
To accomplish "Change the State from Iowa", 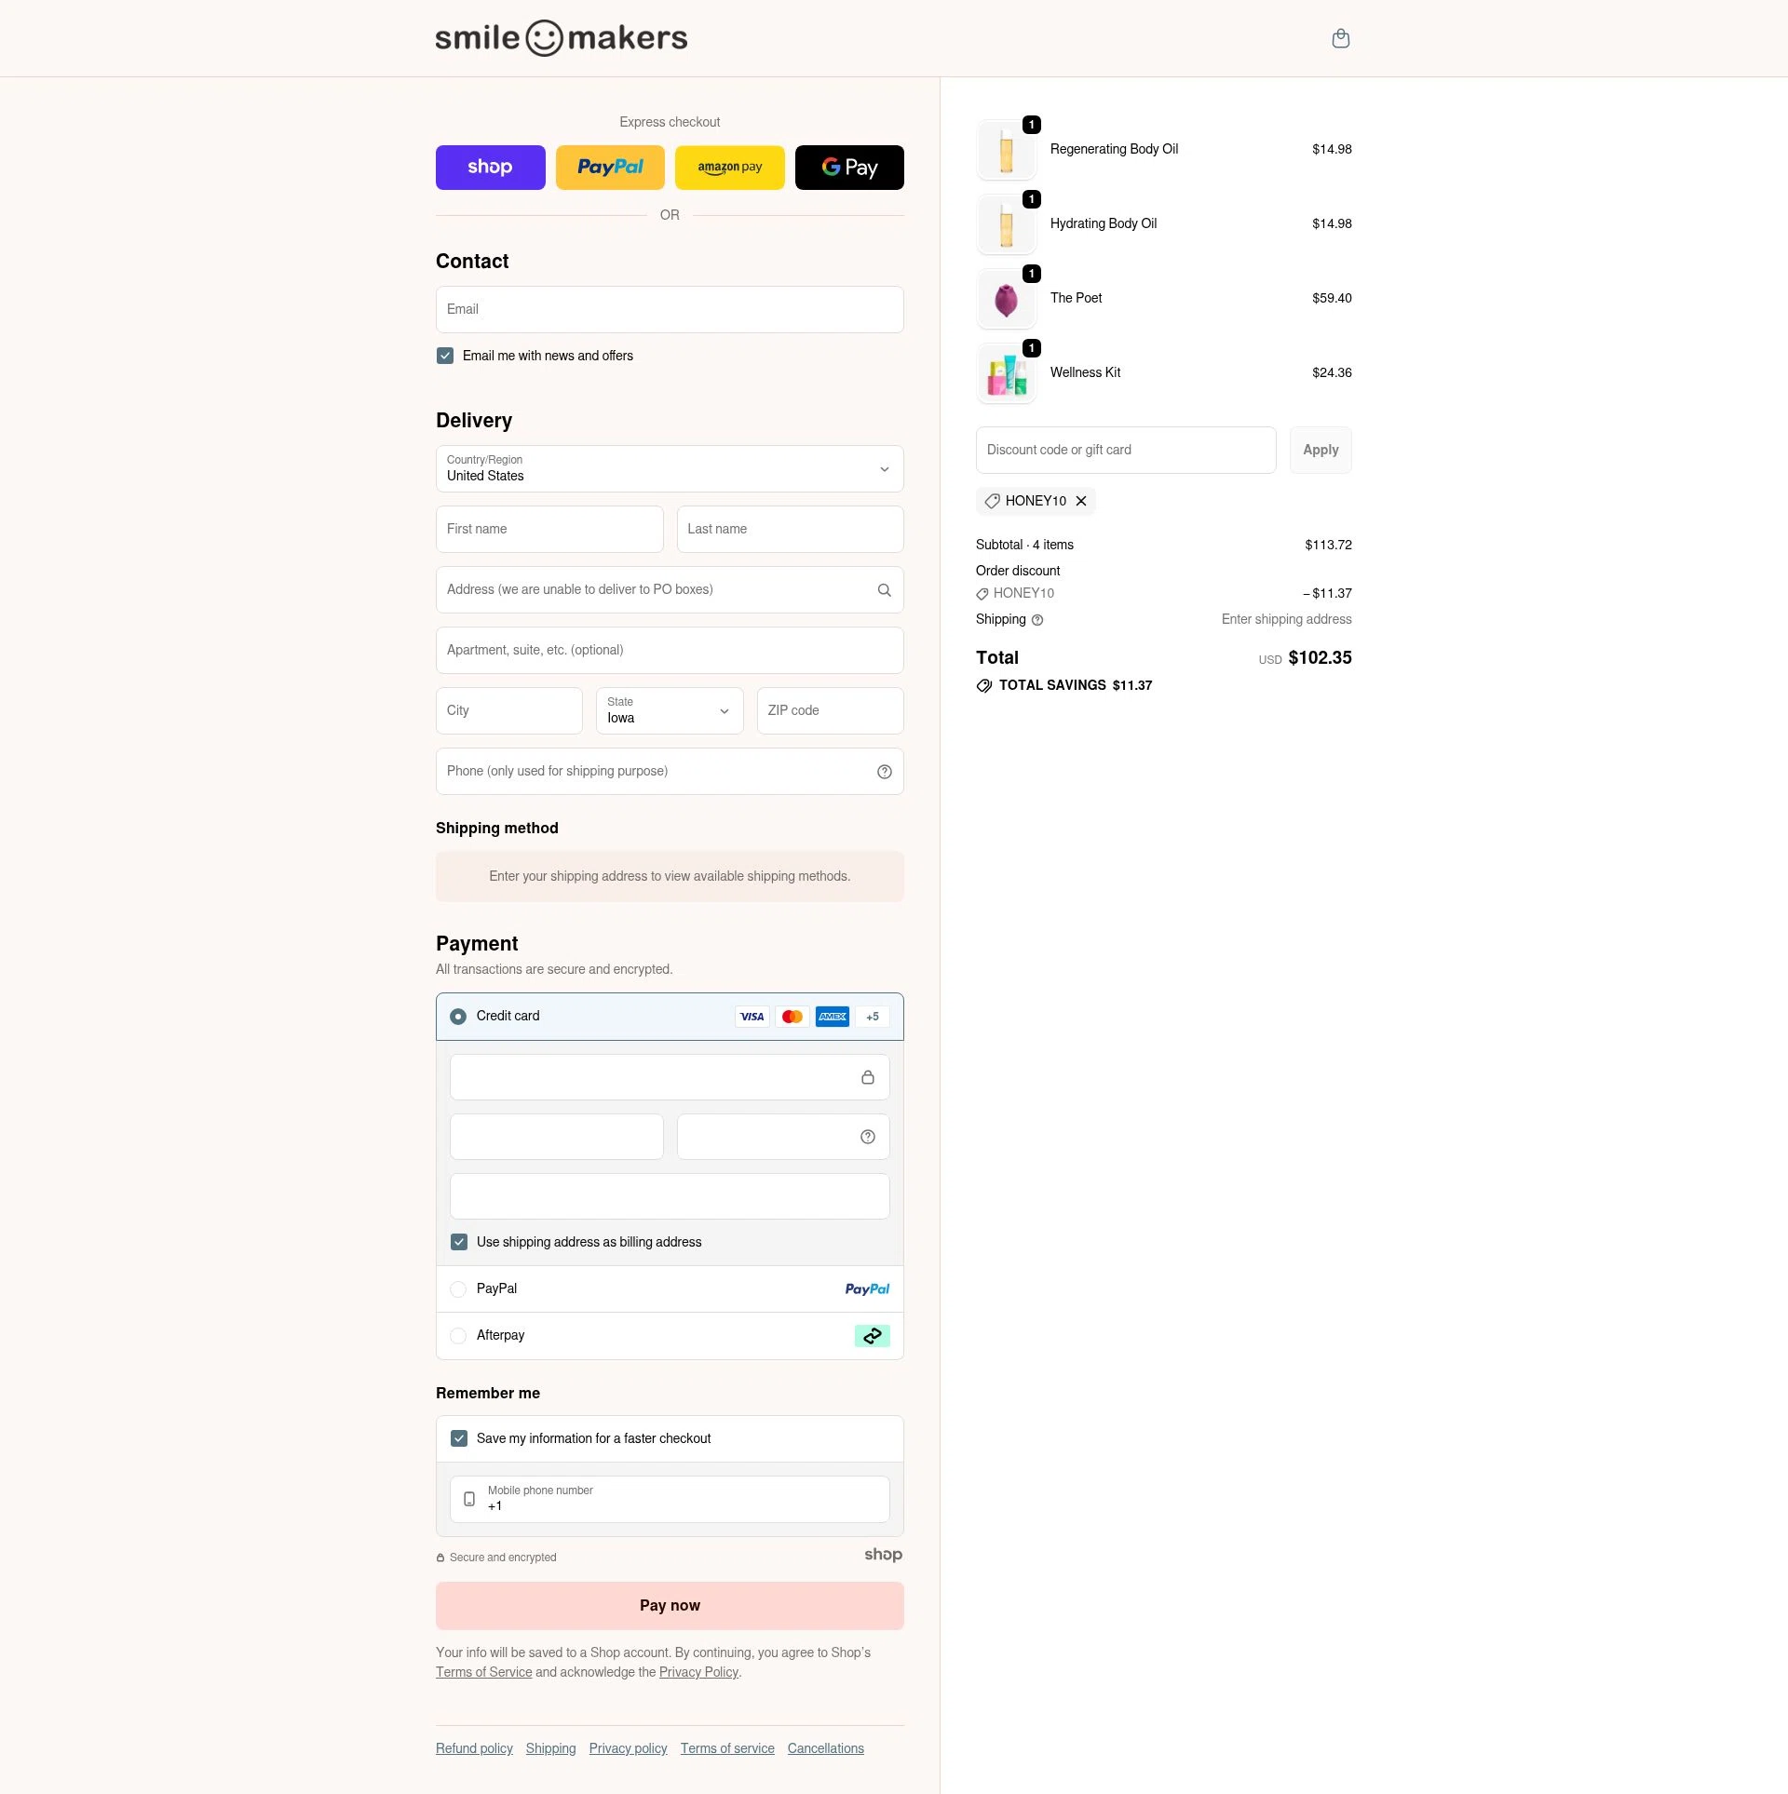I will click(x=669, y=710).
